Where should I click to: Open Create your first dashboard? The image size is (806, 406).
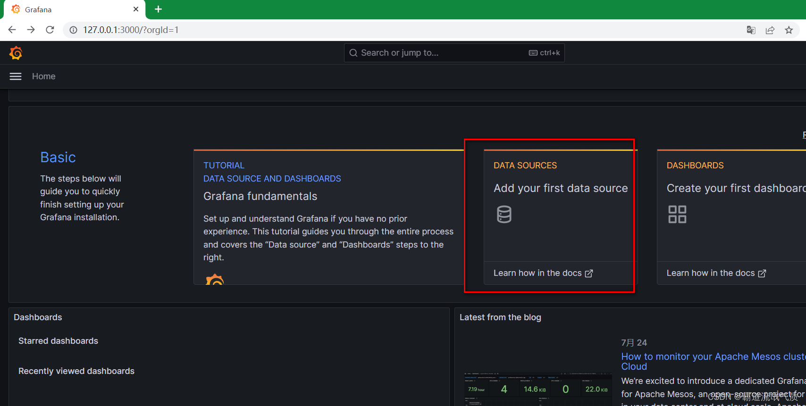point(736,188)
